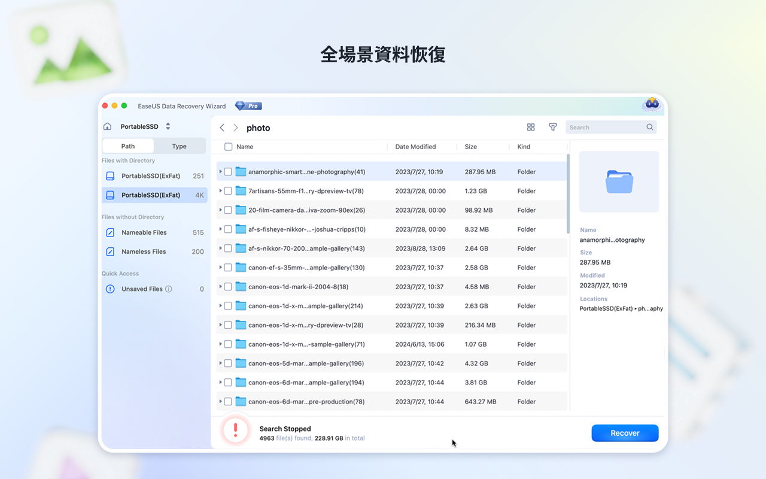Click folder icon of canon-eos-6d-mar...pre-production(78)
Screen dimensions: 766x479
[241, 401]
